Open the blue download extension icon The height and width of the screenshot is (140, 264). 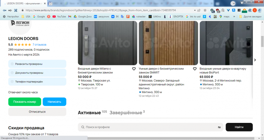(233, 10)
